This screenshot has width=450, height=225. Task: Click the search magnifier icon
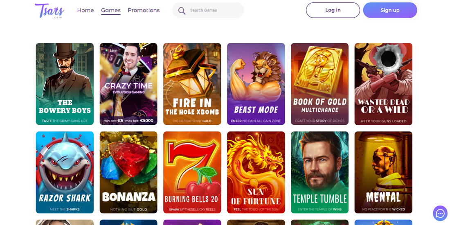pos(182,11)
